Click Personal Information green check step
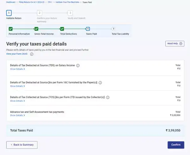Viewport: 190px width, 155px height. (x=10, y=29)
